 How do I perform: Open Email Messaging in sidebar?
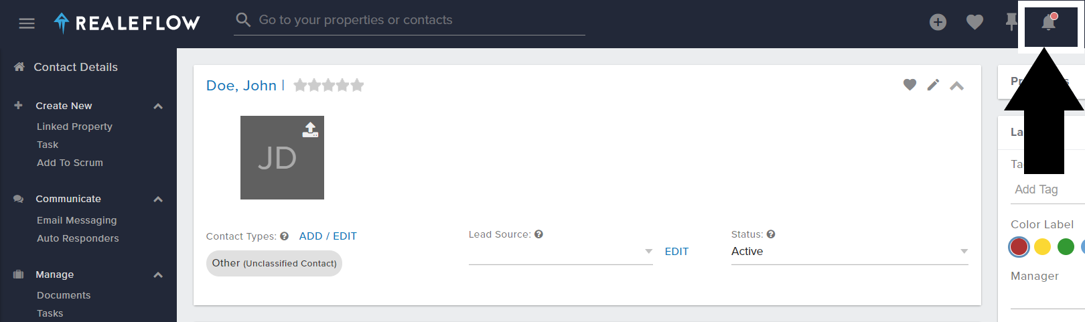point(76,220)
